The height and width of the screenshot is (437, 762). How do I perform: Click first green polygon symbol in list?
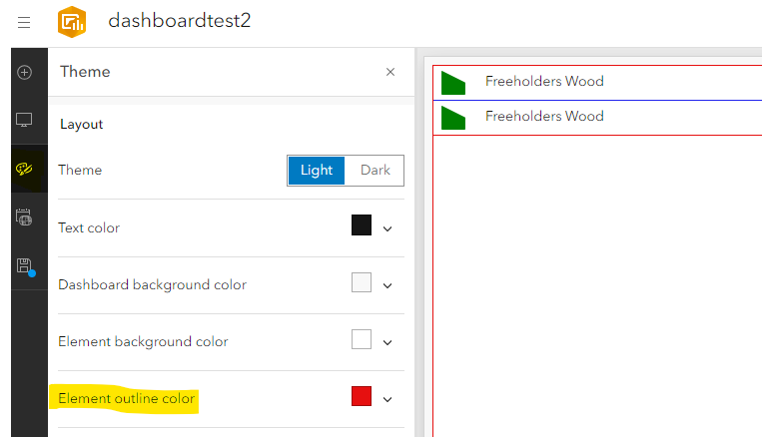pos(453,83)
